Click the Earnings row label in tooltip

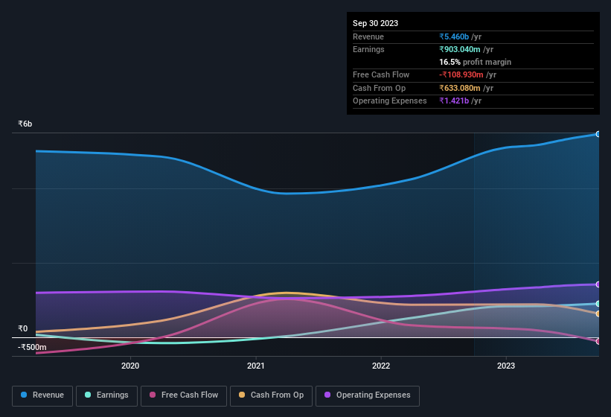368,49
